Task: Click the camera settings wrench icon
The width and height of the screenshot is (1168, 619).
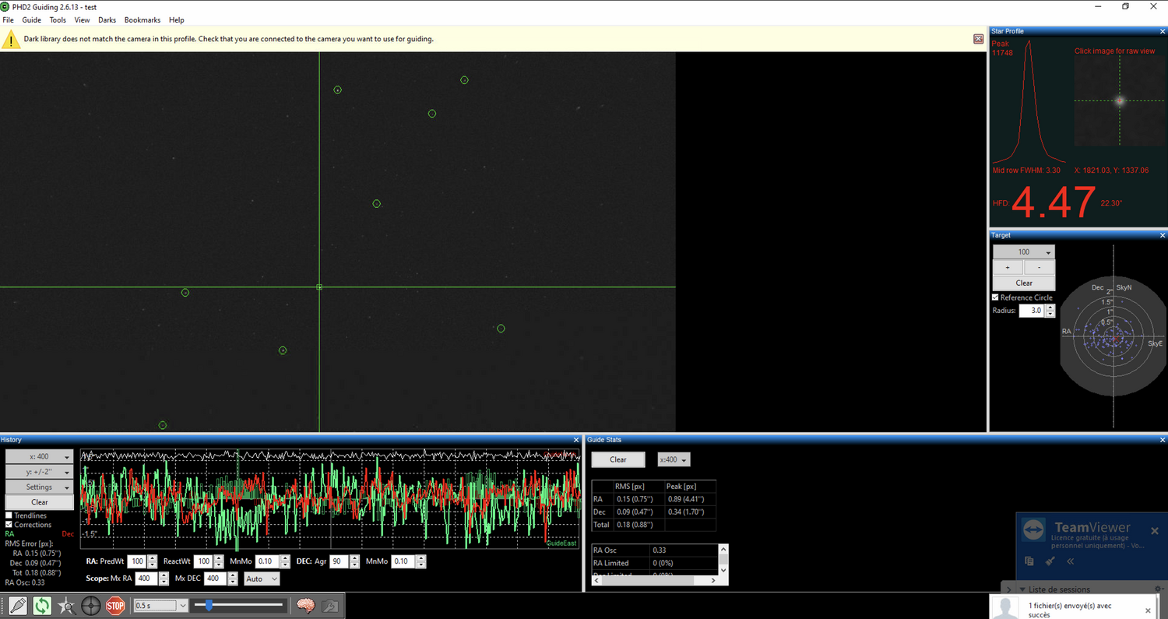Action: (330, 606)
